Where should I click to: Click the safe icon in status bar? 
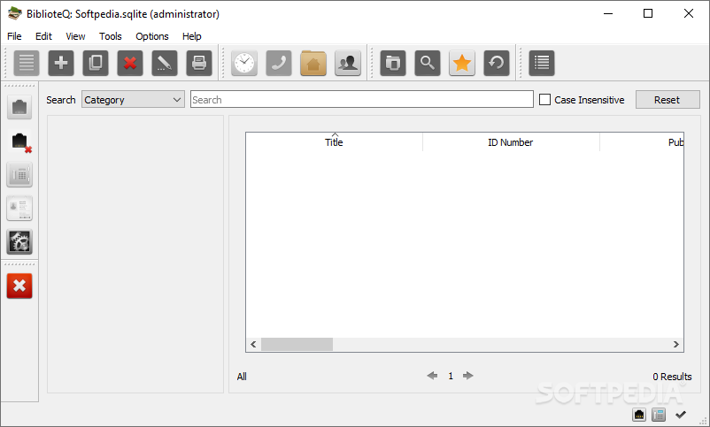(659, 415)
